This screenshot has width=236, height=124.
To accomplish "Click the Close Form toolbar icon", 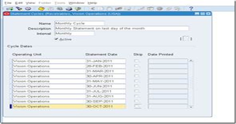I will [78, 8].
